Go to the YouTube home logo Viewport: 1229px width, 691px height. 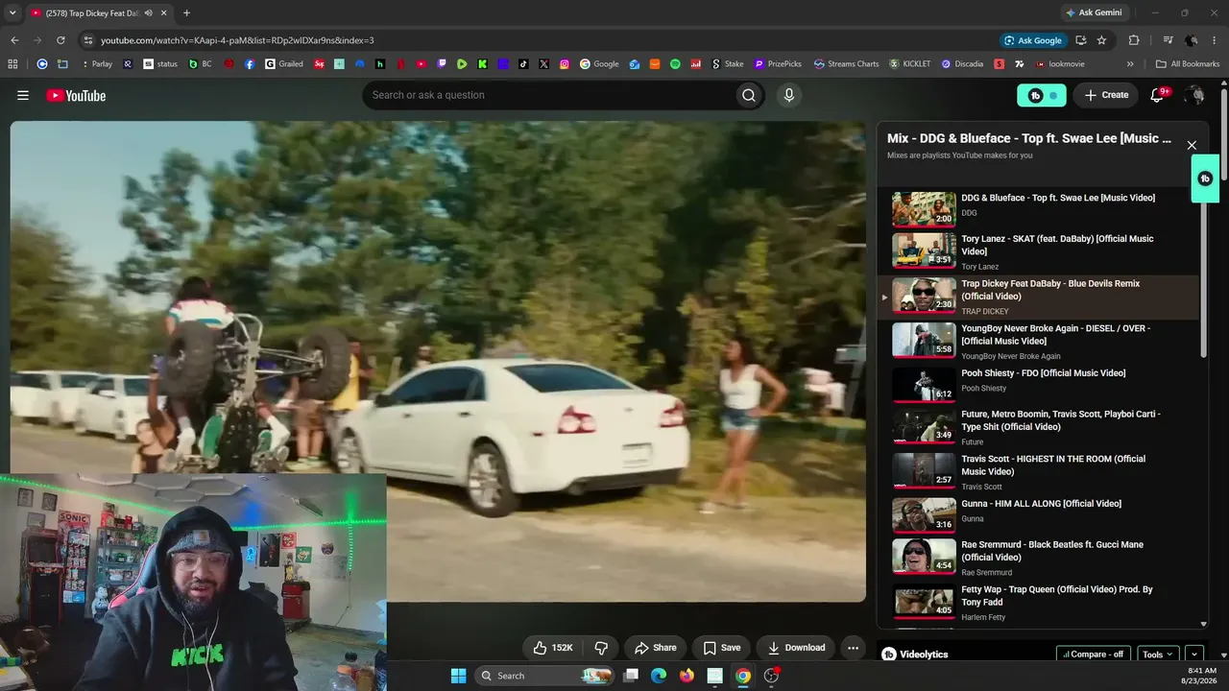[76, 95]
